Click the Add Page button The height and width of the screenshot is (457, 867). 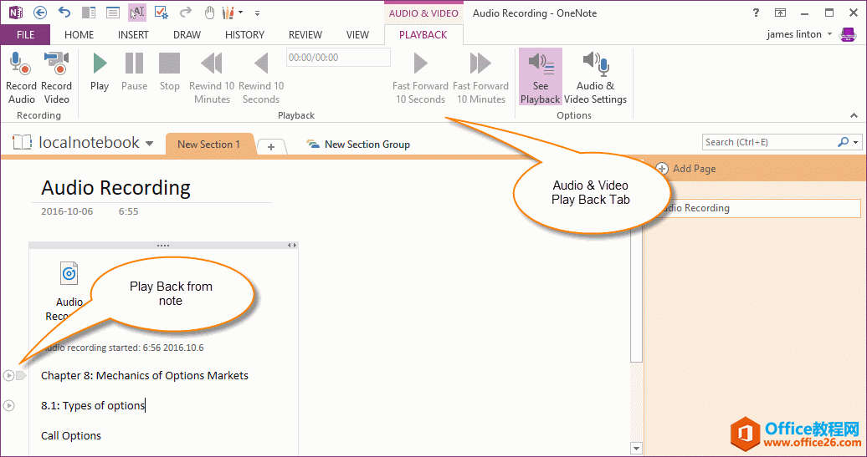(x=686, y=169)
